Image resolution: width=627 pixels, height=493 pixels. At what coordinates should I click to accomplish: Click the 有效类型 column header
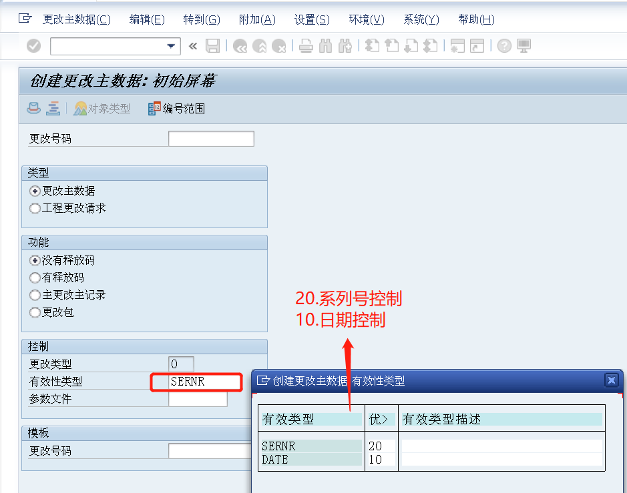tap(311, 419)
